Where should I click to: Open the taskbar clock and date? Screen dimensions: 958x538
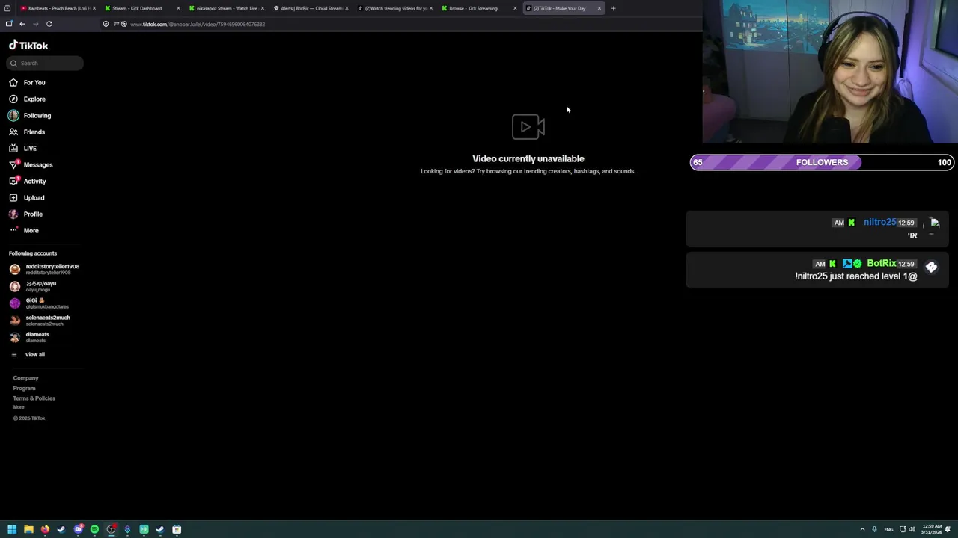(932, 529)
